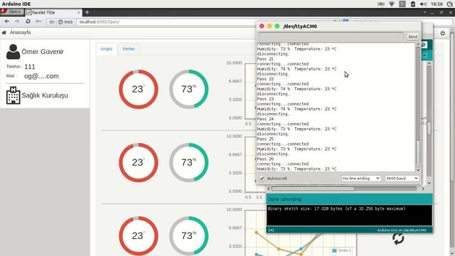Click the name Ömer Güvenir
The image size is (455, 256).
tap(43, 52)
